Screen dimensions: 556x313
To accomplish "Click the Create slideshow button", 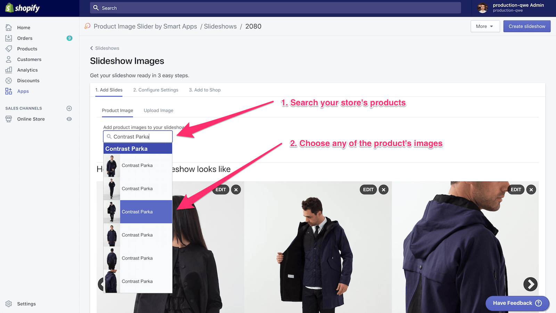I will pyautogui.click(x=527, y=26).
